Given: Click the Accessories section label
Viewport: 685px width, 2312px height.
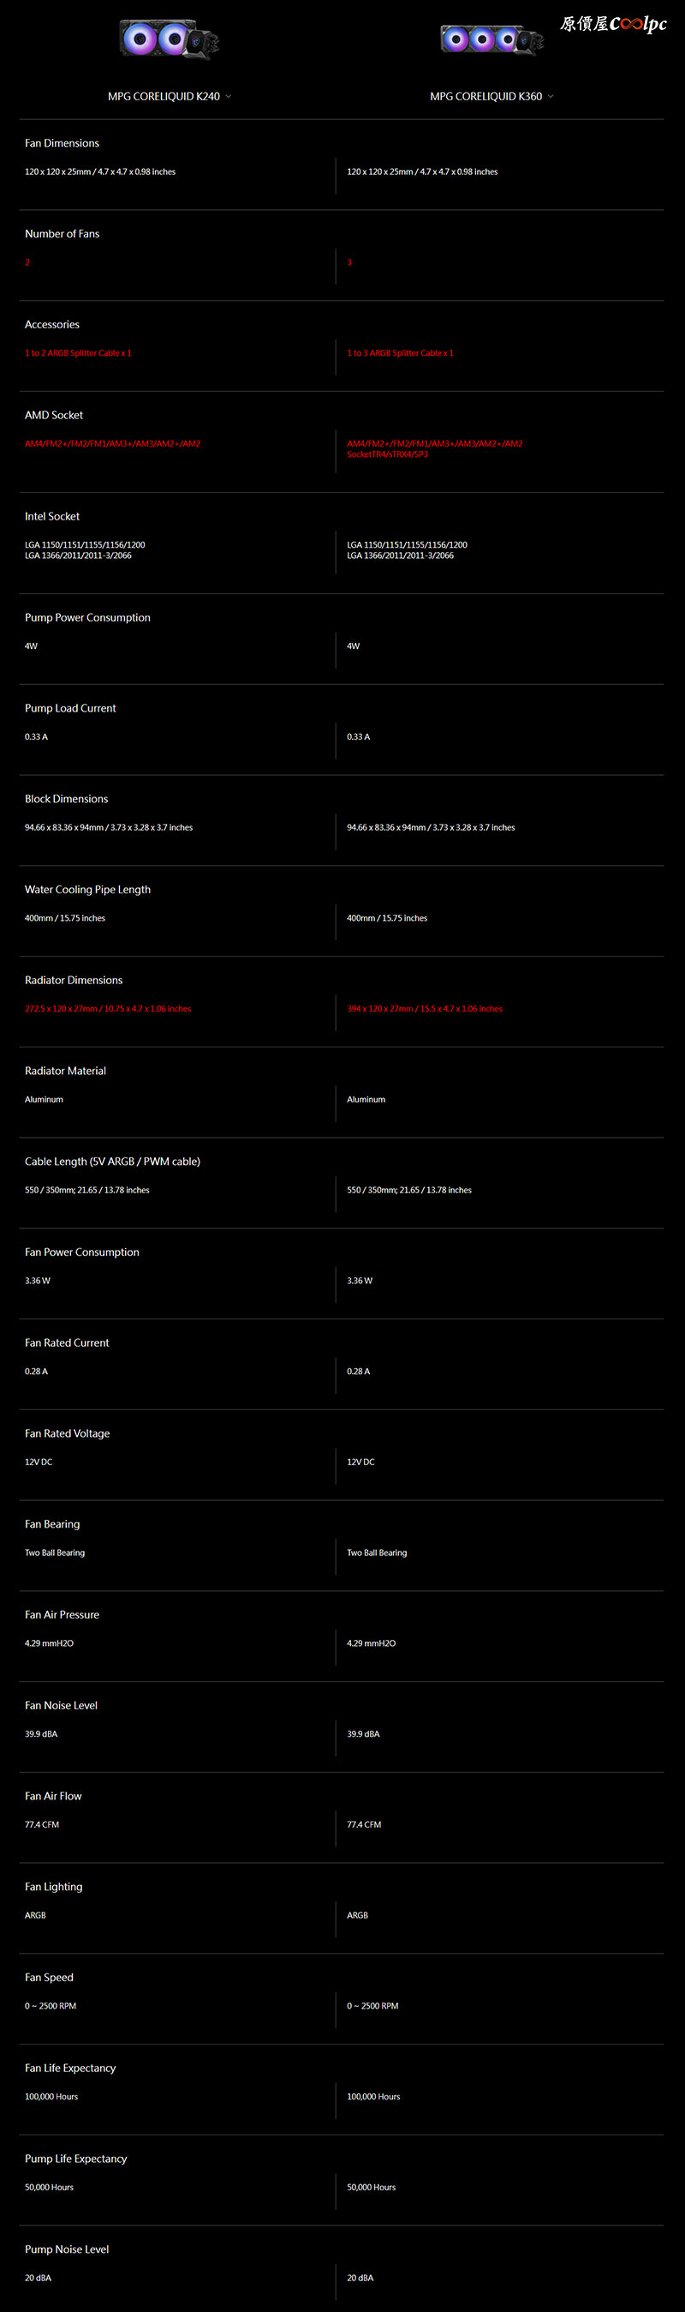Looking at the screenshot, I should point(52,324).
